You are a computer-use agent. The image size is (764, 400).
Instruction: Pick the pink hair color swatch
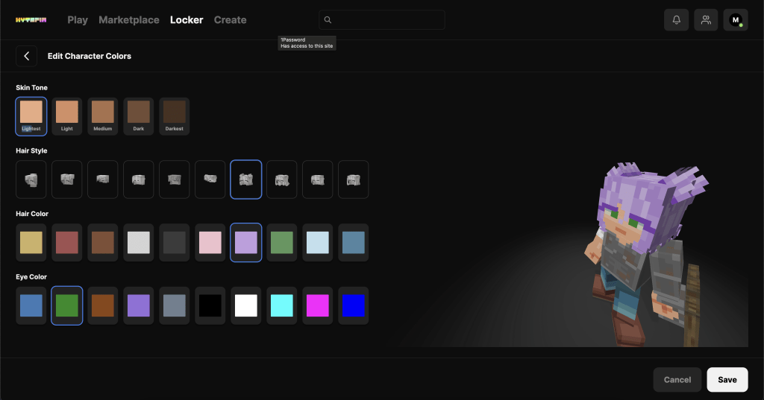coord(210,243)
